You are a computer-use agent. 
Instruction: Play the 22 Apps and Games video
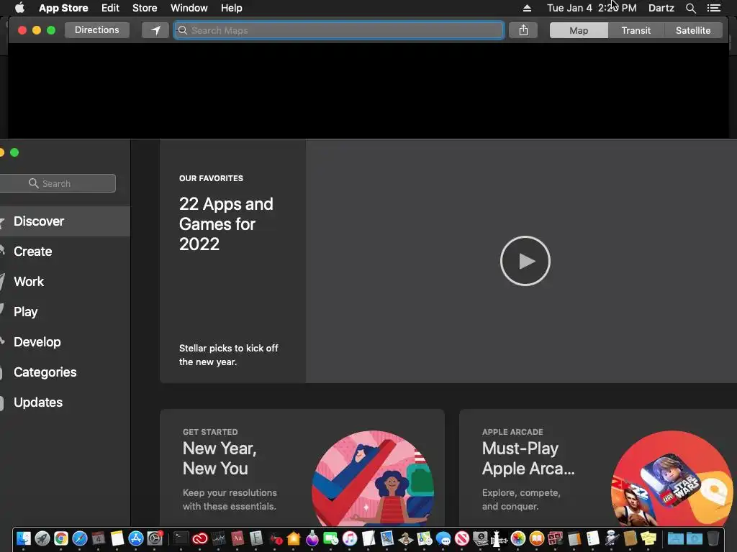525,261
